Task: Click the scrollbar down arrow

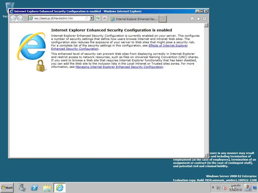Action: pos(206,155)
